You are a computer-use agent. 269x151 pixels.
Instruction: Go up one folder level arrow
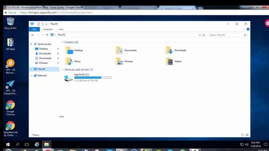point(47,35)
